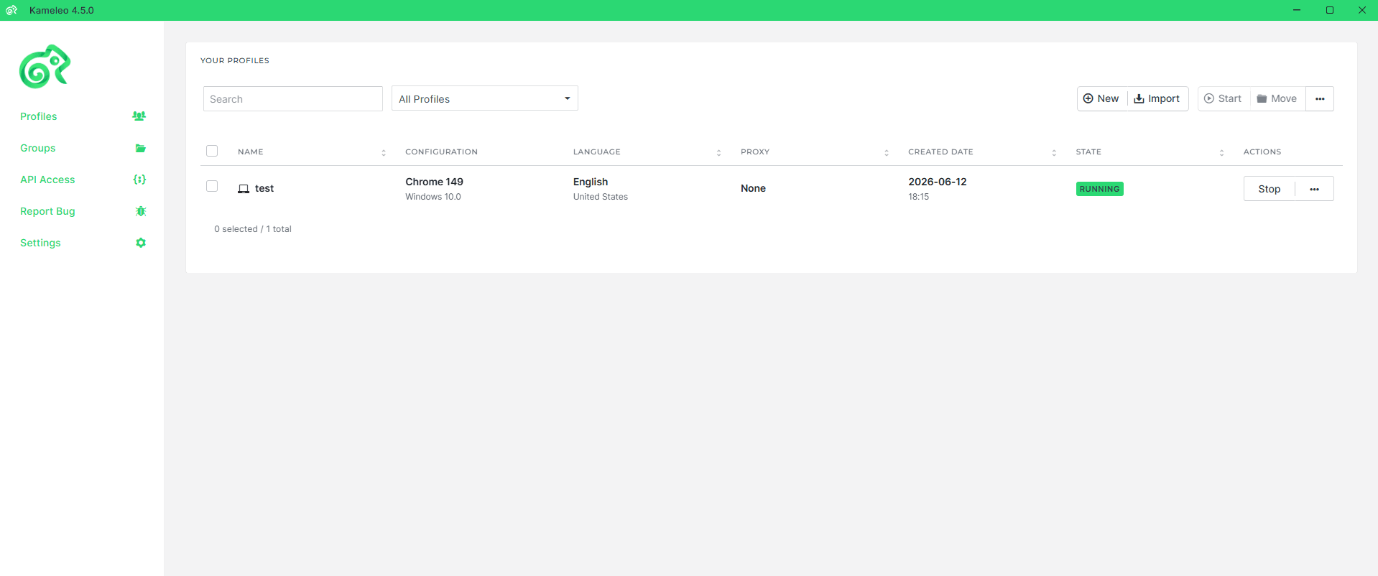Click the test profile name
Screen dimensions: 1378x576
tap(264, 188)
